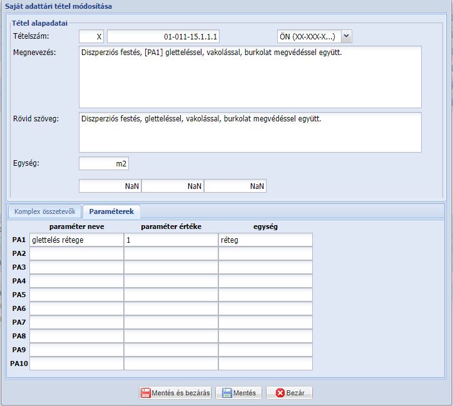Click the PA1 paraméter neve field
Screen dimensions: 453x406
pos(76,240)
